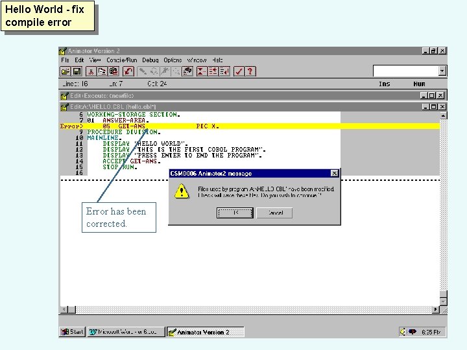
Task: Open the Help menu
Action: (x=217, y=60)
